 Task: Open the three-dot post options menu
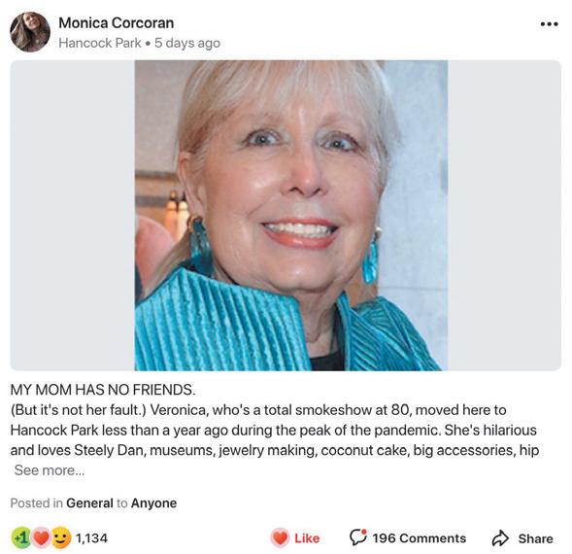tap(549, 24)
